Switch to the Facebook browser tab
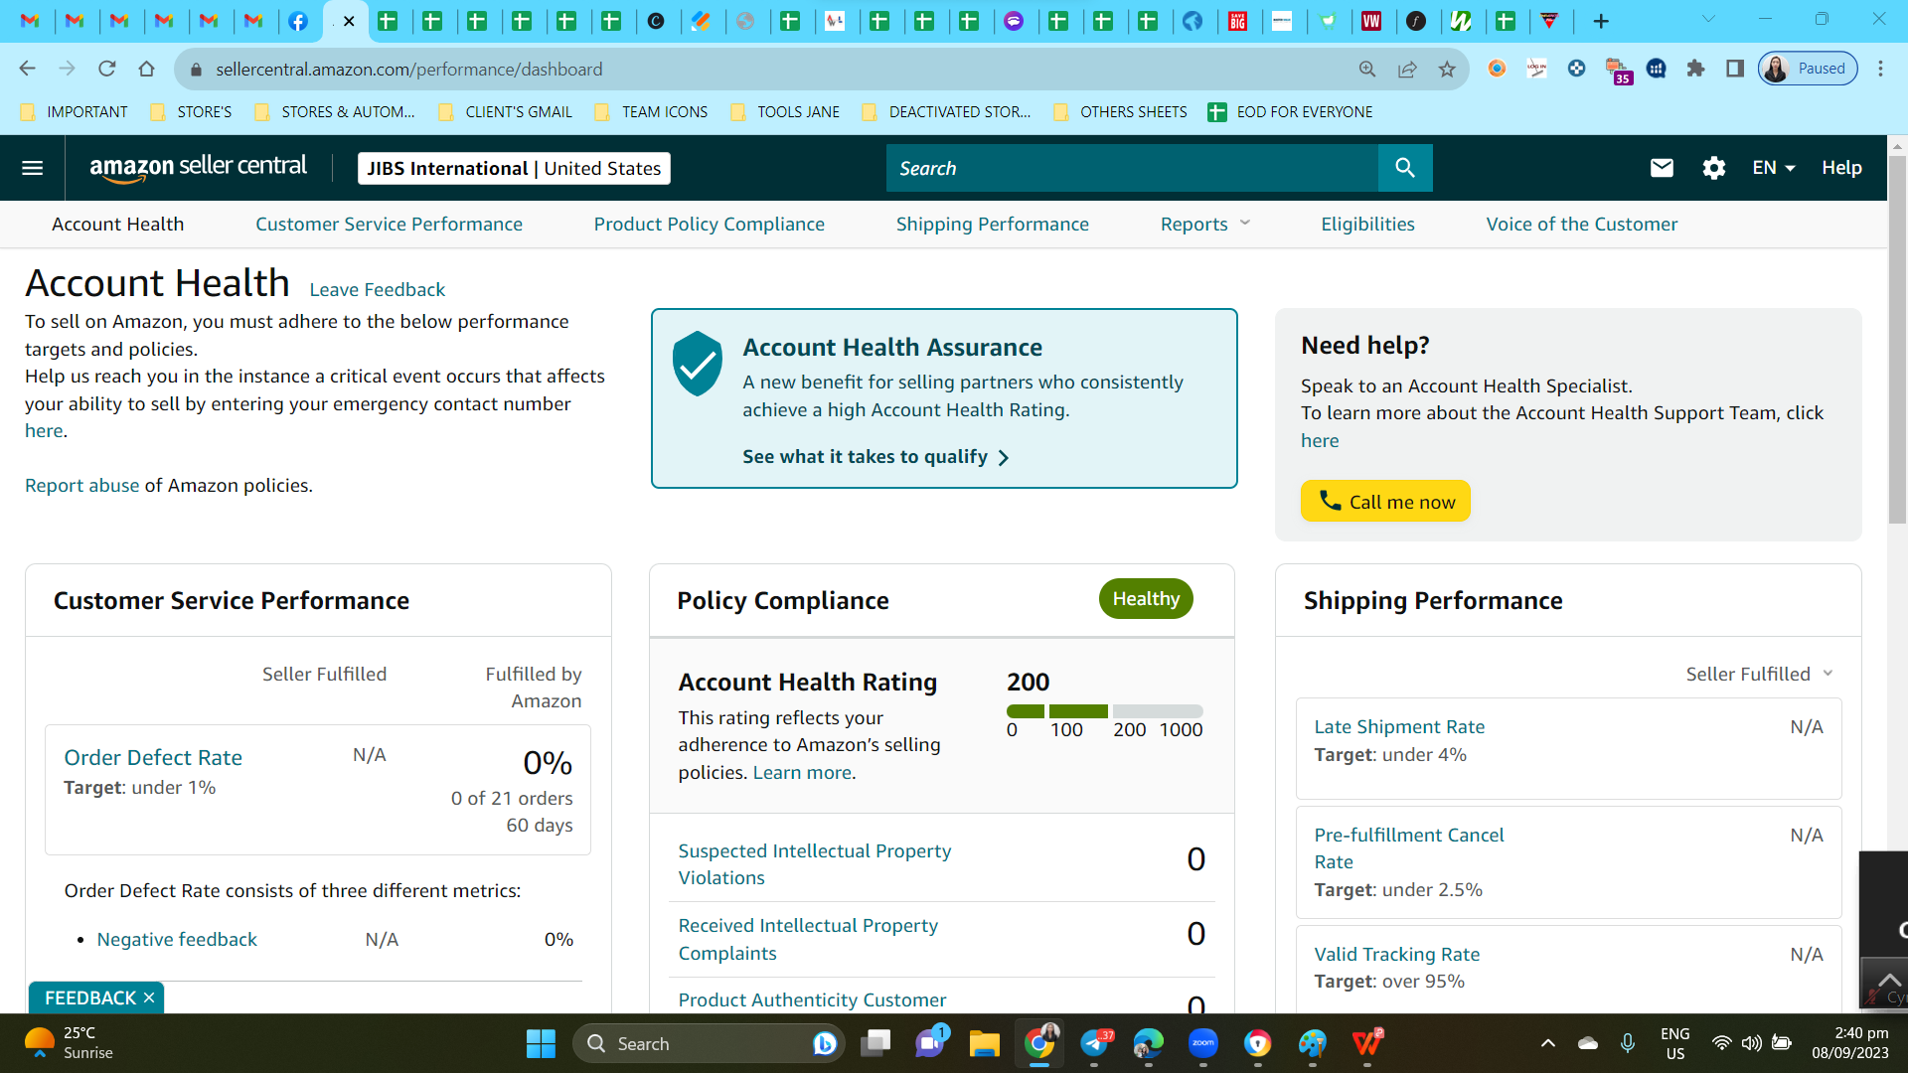The height and width of the screenshot is (1073, 1908). click(298, 21)
